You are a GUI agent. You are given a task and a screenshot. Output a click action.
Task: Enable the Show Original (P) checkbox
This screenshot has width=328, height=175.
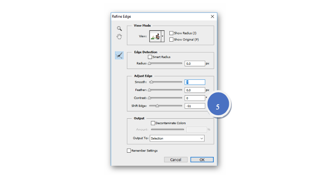pyautogui.click(x=171, y=39)
